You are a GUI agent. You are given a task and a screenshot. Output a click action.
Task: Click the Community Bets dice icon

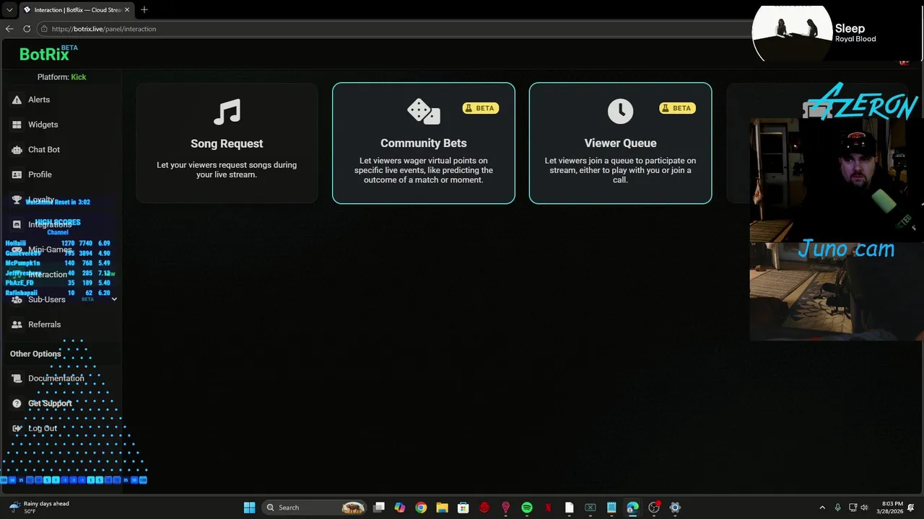tap(424, 112)
